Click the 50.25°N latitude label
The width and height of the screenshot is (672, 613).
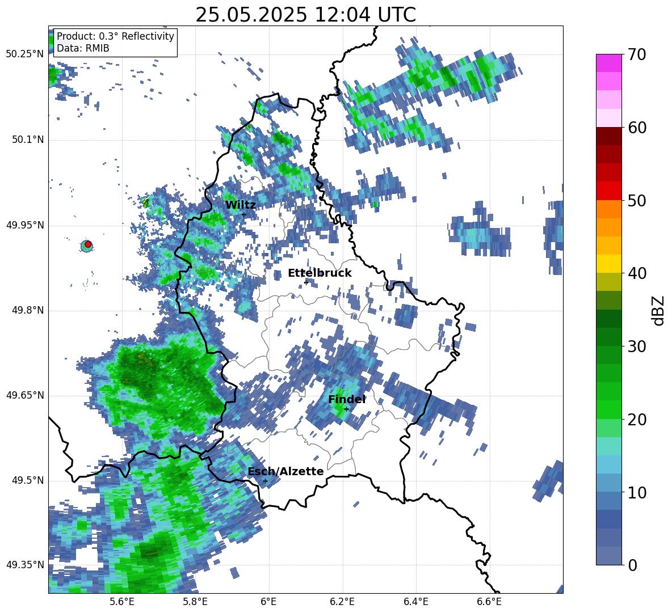tap(25, 54)
